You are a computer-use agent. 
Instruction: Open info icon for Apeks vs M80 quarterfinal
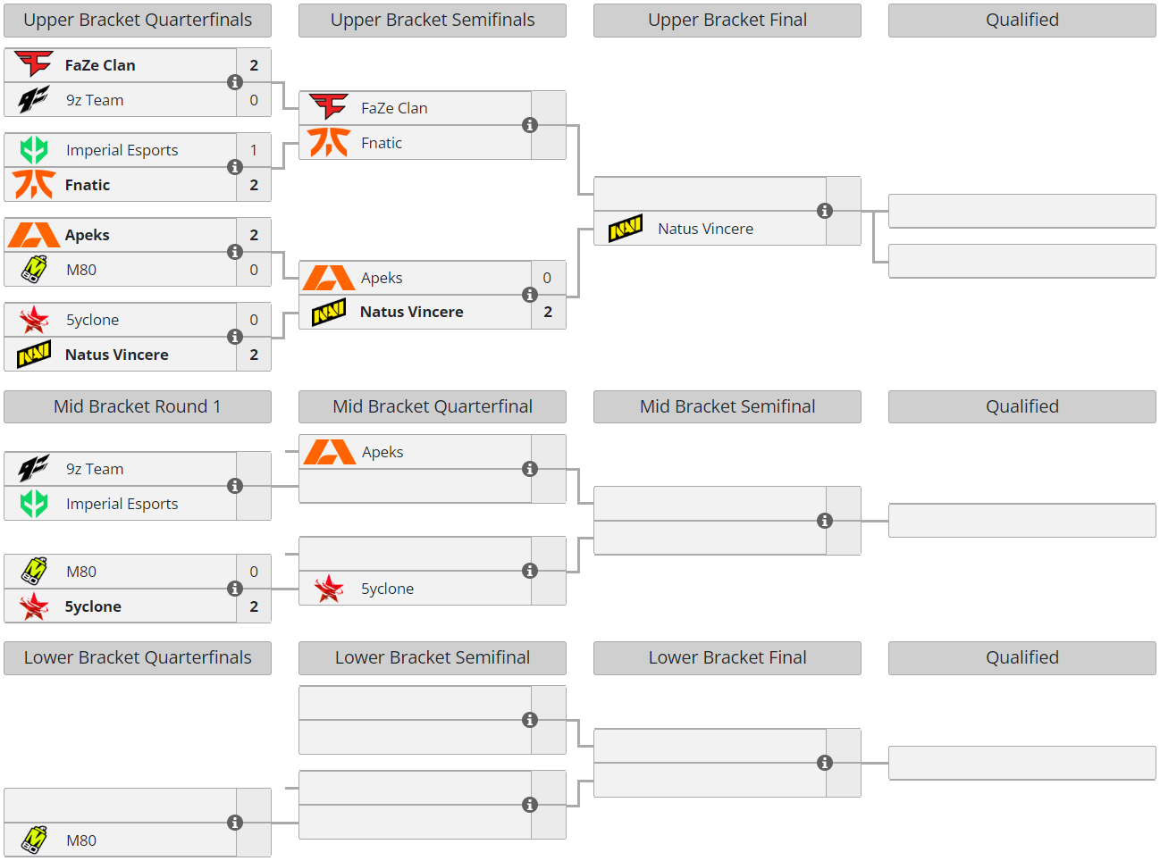[235, 252]
